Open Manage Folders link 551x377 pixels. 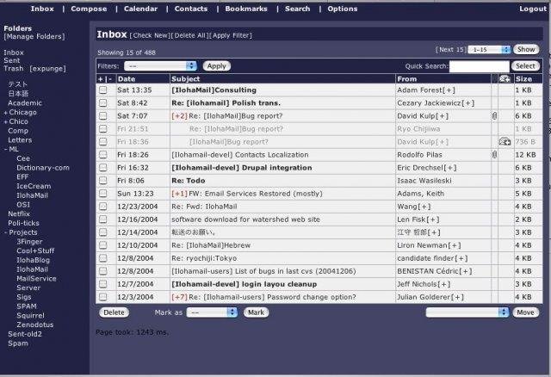pos(34,36)
